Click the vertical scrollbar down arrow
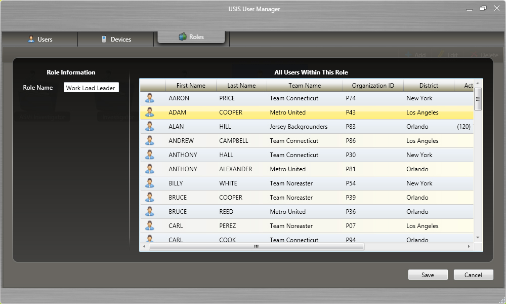 (478, 237)
